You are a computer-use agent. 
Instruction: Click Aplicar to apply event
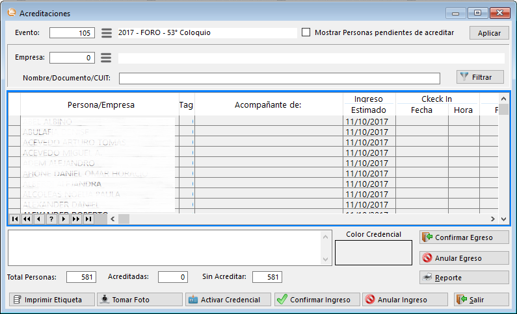[489, 33]
